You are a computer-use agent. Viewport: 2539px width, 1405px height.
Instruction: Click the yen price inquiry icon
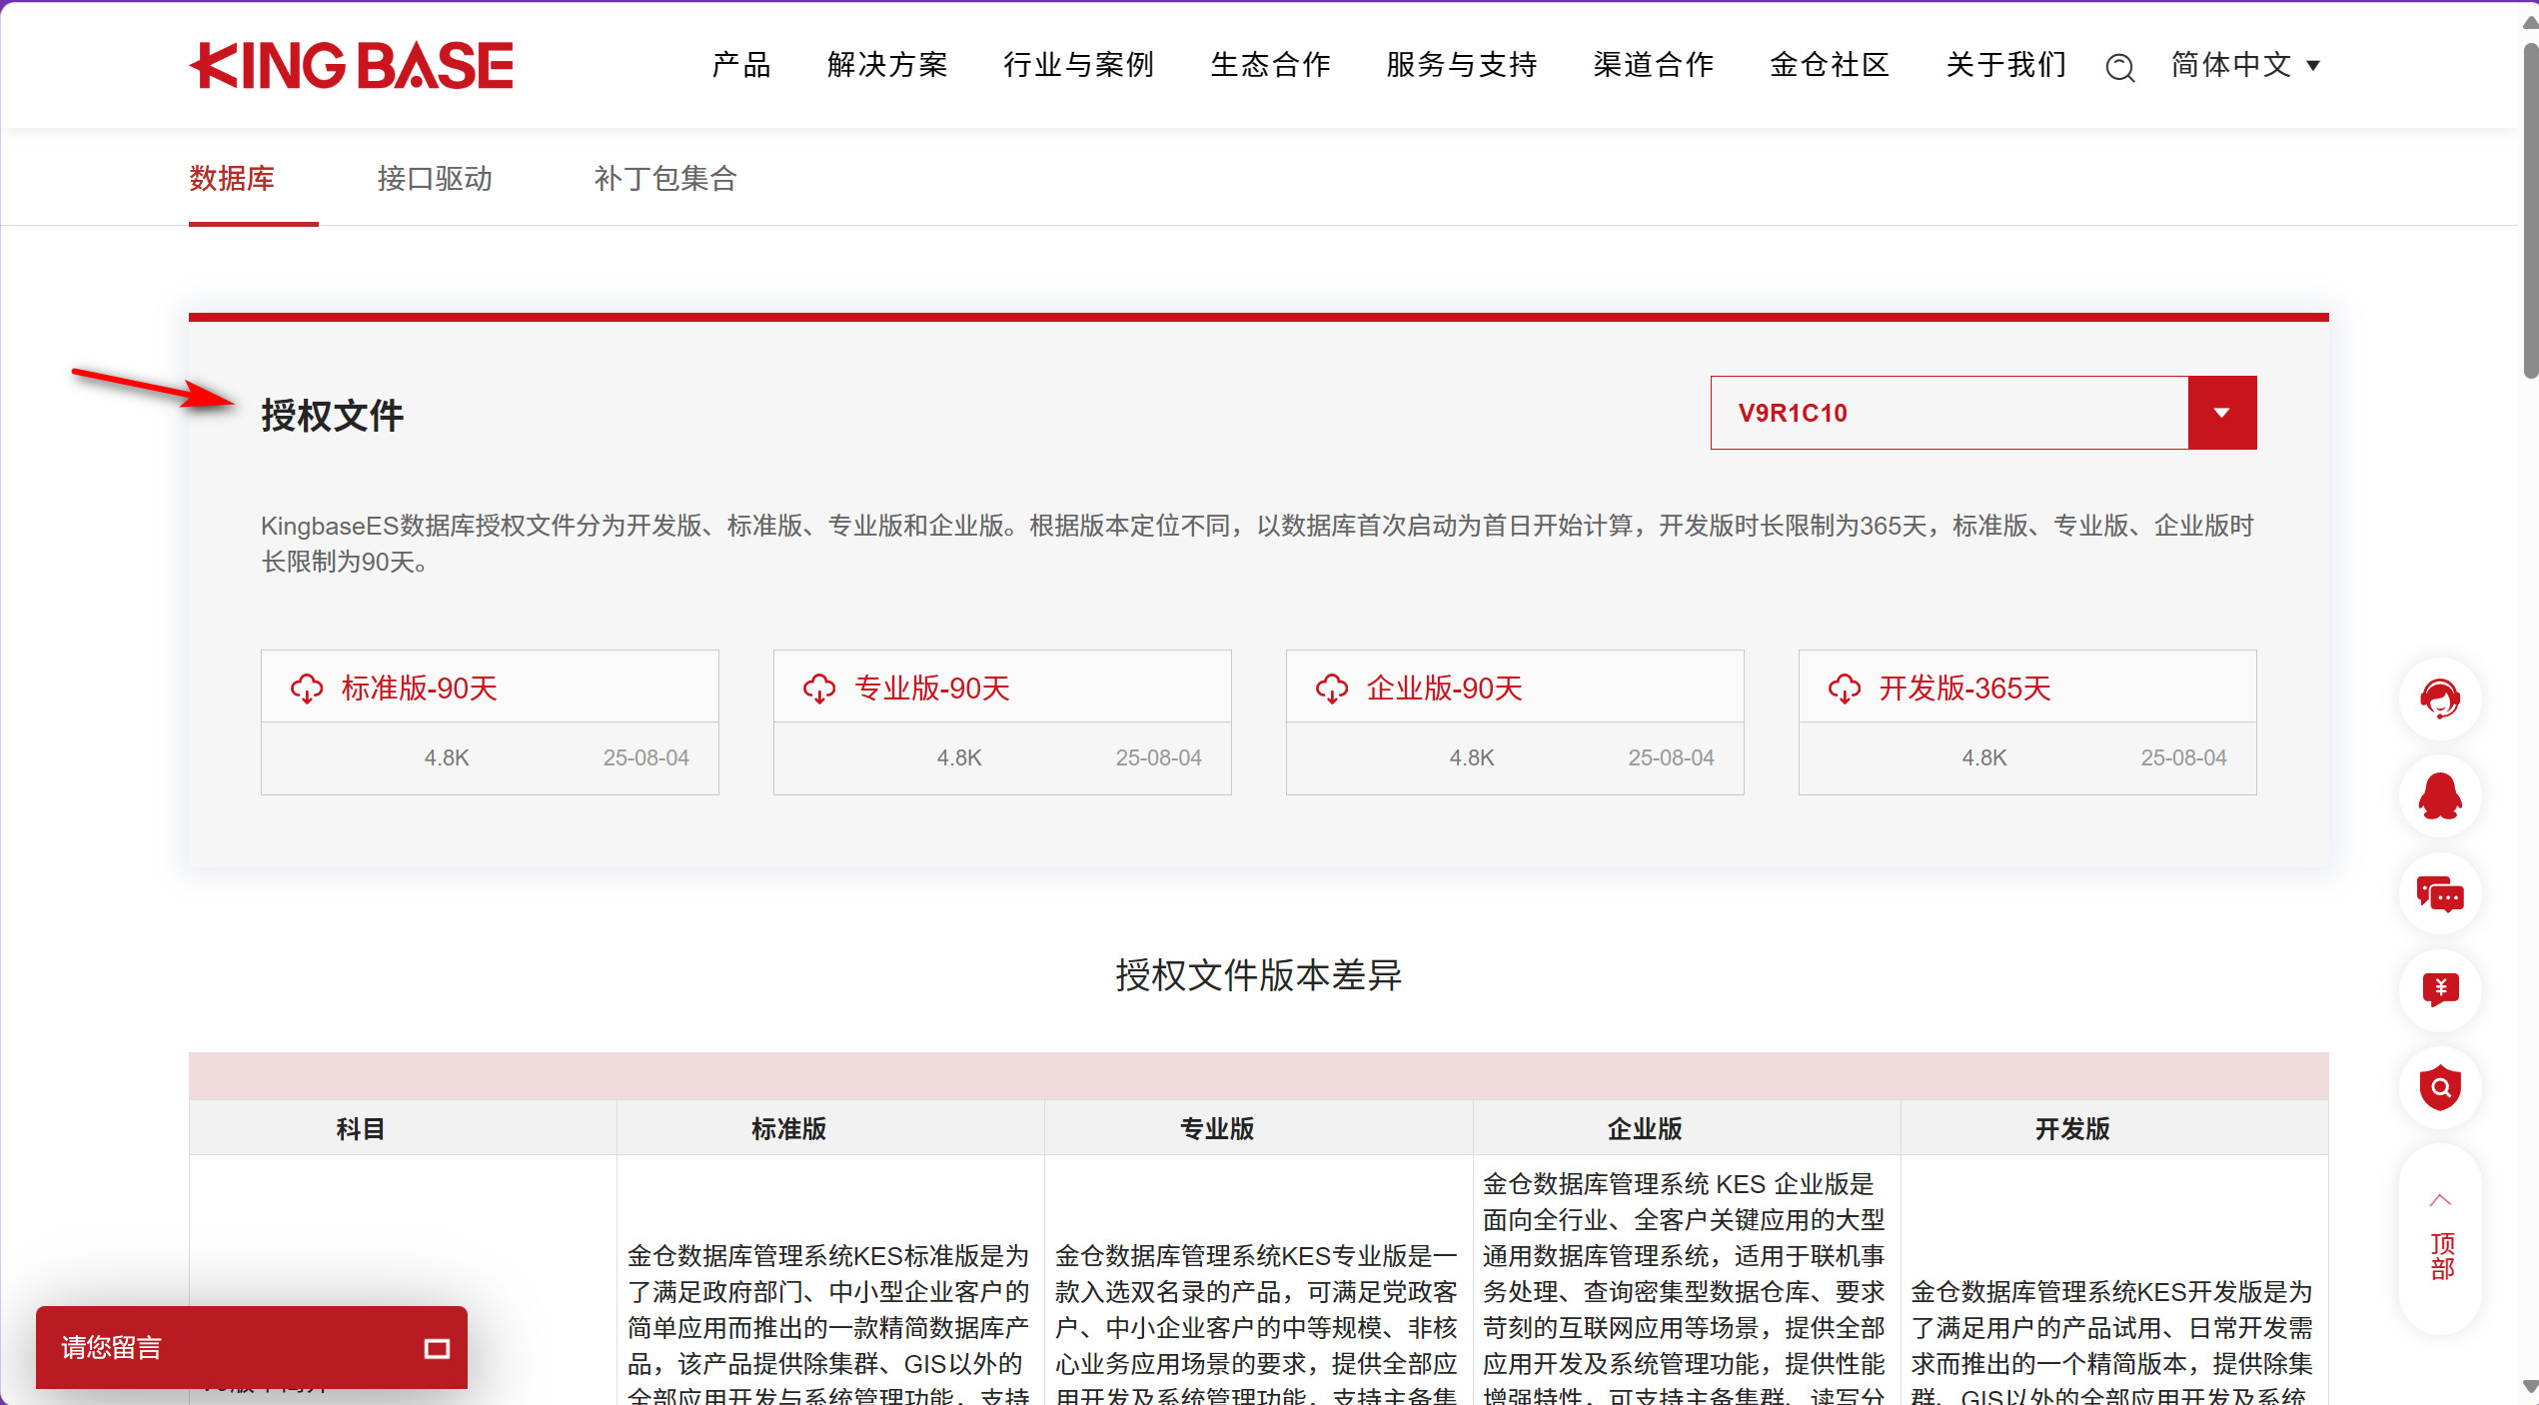click(2439, 990)
